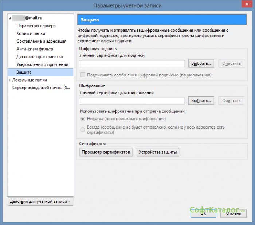Expand the Локальные папки tree node
Screen dimensions: 255x225
click(x=10, y=80)
